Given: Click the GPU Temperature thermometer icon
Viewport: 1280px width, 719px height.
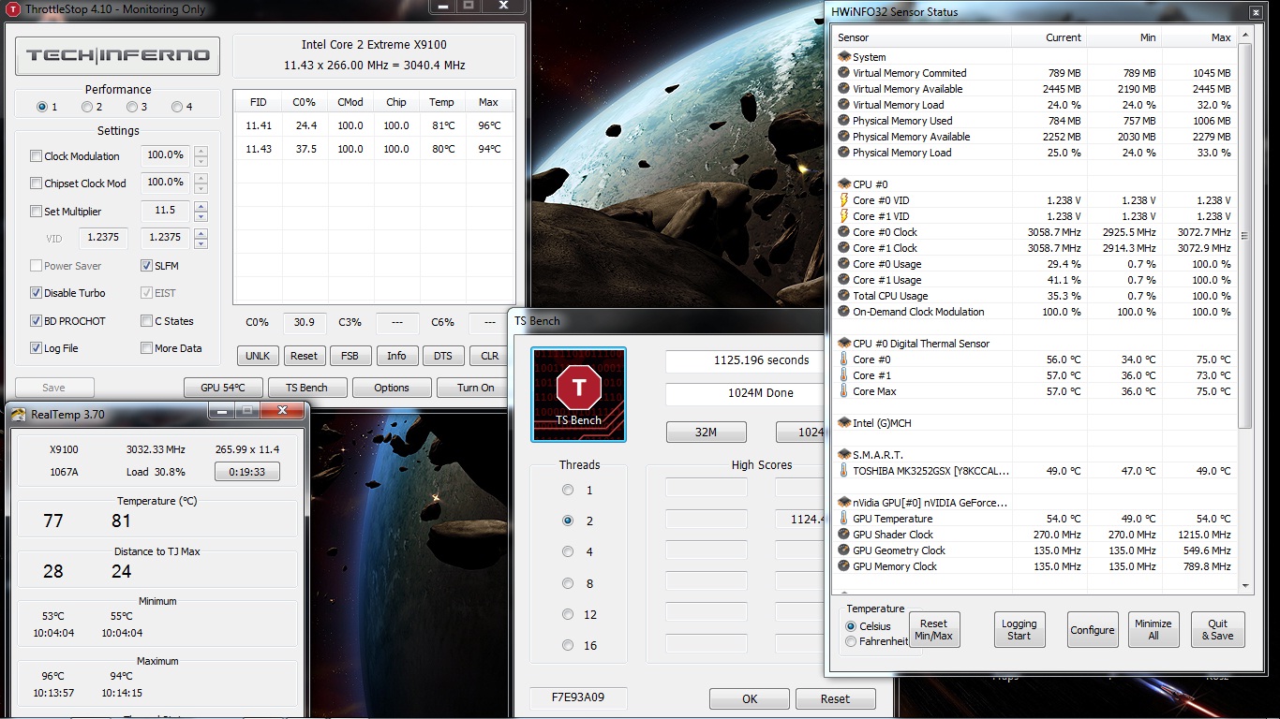Looking at the screenshot, I should [844, 519].
